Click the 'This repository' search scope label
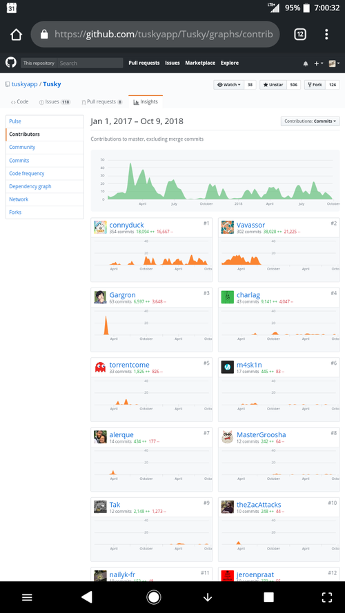The image size is (345, 613). (x=39, y=63)
